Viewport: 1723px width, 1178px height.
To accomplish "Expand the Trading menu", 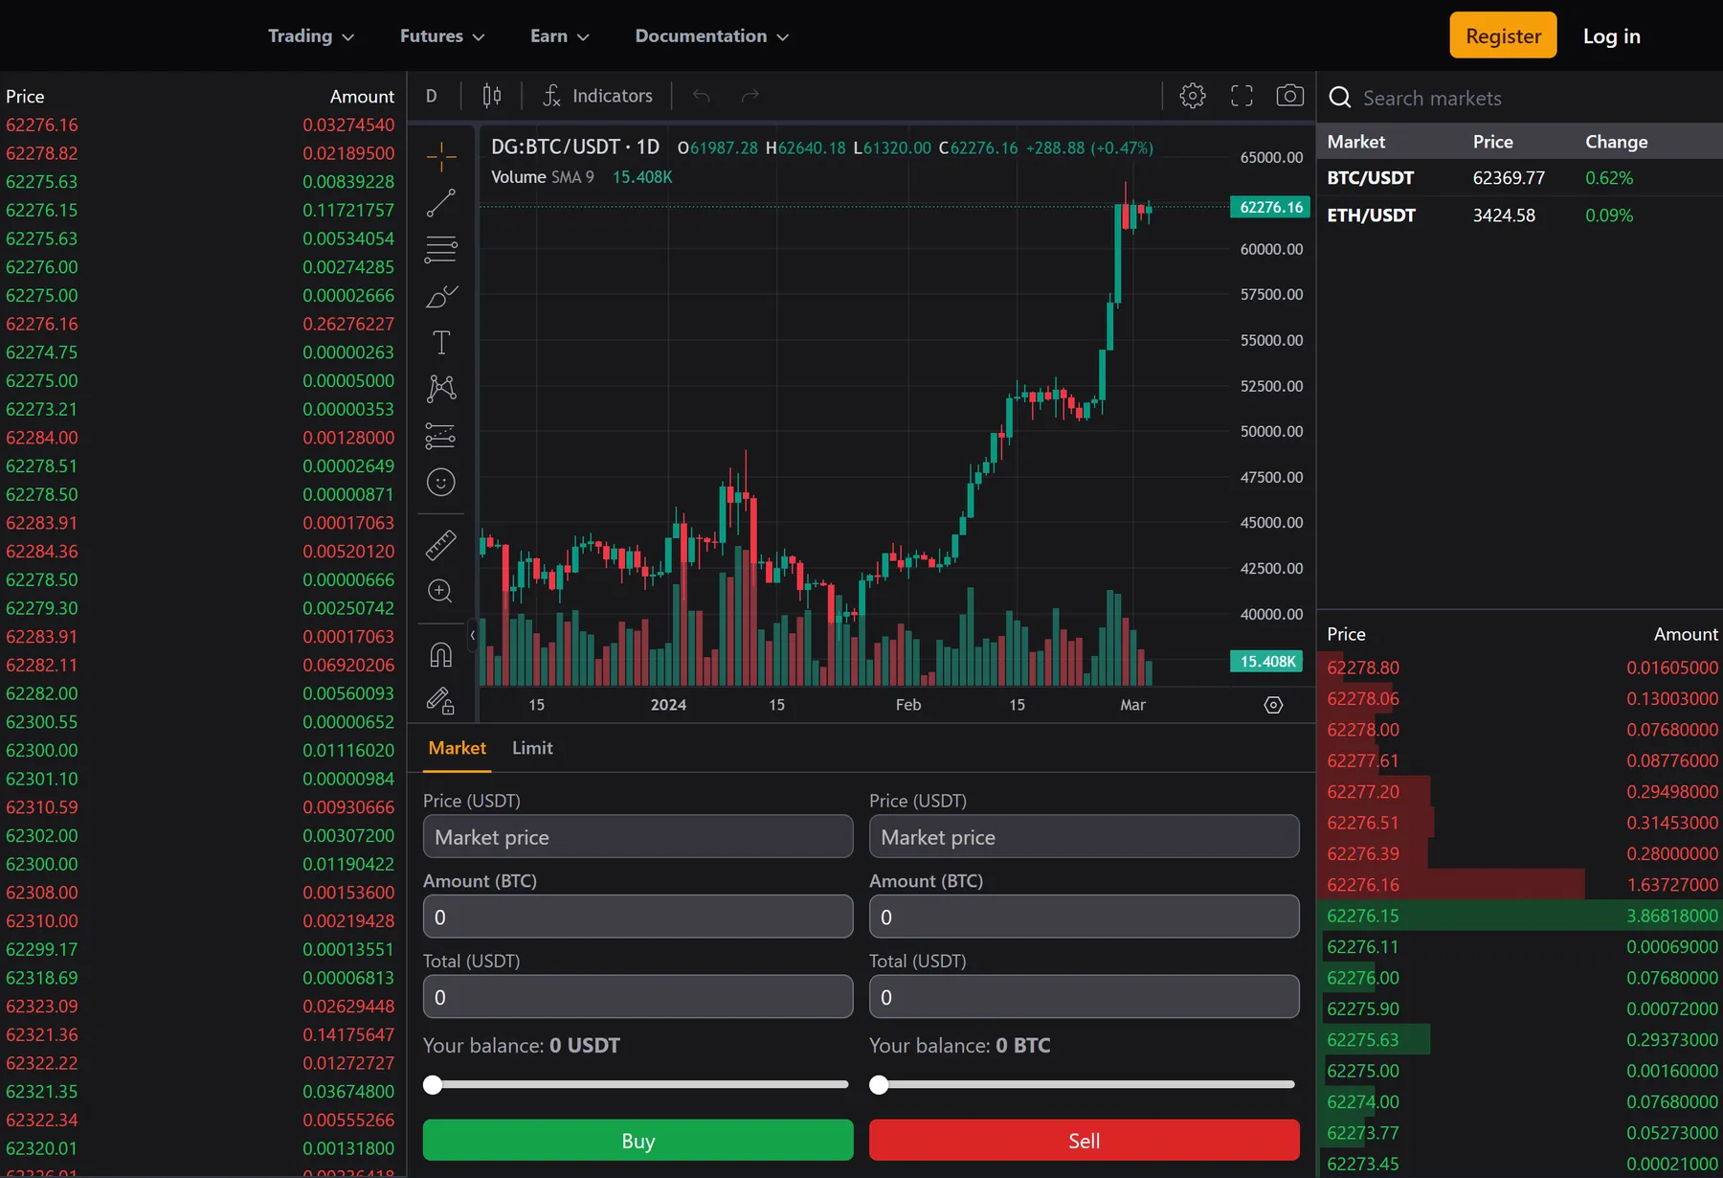I will click(x=311, y=35).
